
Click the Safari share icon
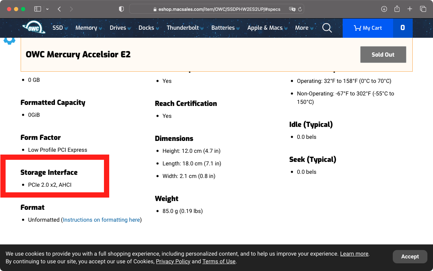point(397,9)
